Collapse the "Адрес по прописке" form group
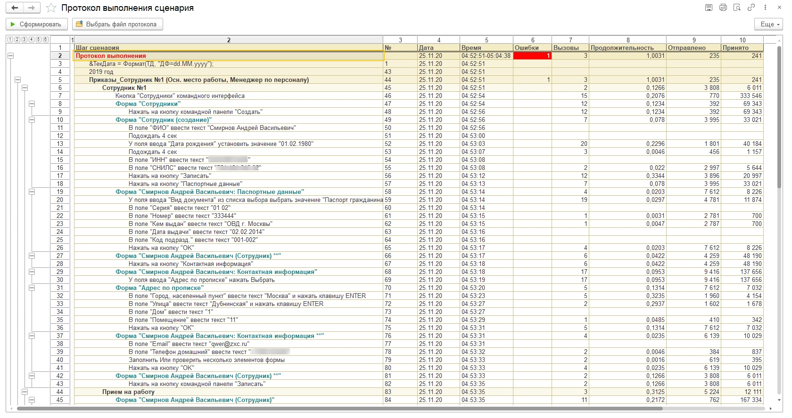Image resolution: width=792 pixels, height=418 pixels. pyautogui.click(x=32, y=288)
